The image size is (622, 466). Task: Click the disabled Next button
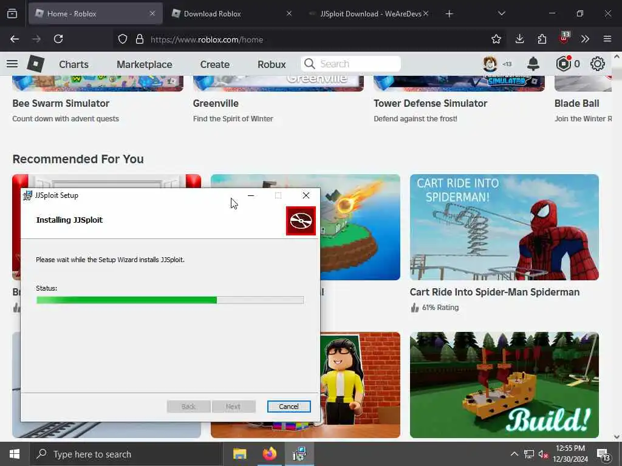(x=233, y=407)
